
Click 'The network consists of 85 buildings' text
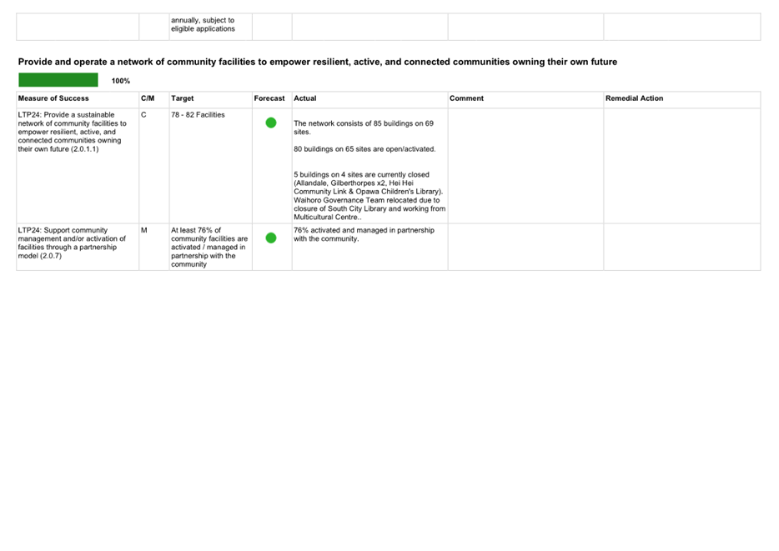(x=363, y=128)
